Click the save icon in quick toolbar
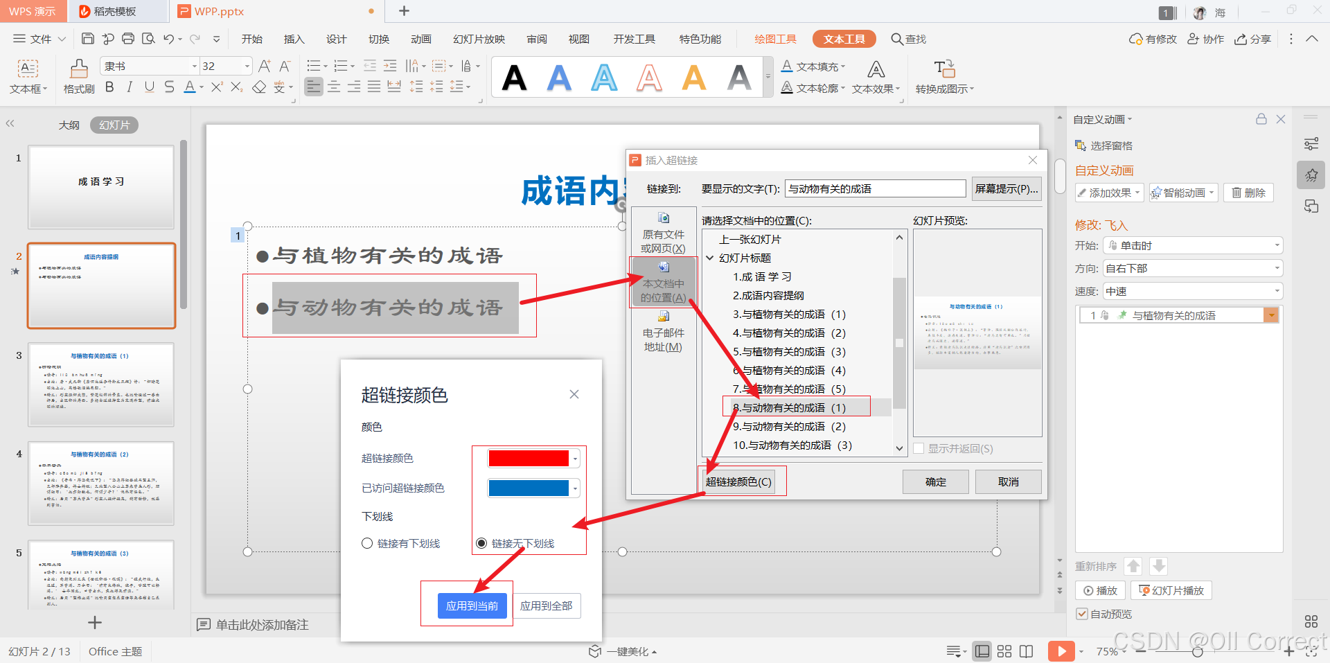Viewport: 1330px width, 663px height. [x=87, y=39]
